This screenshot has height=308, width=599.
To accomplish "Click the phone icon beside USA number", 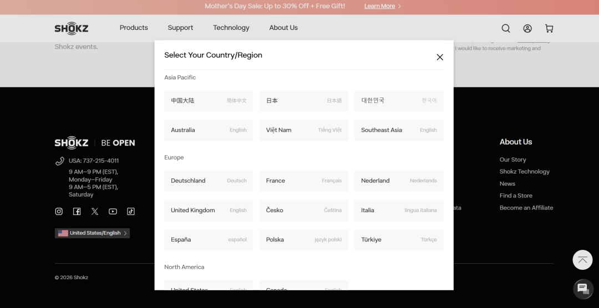I will [x=59, y=161].
